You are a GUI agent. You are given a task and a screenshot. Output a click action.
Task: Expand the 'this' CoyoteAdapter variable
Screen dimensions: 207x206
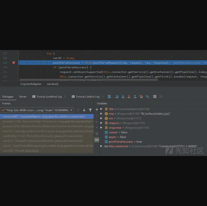pos(101,109)
